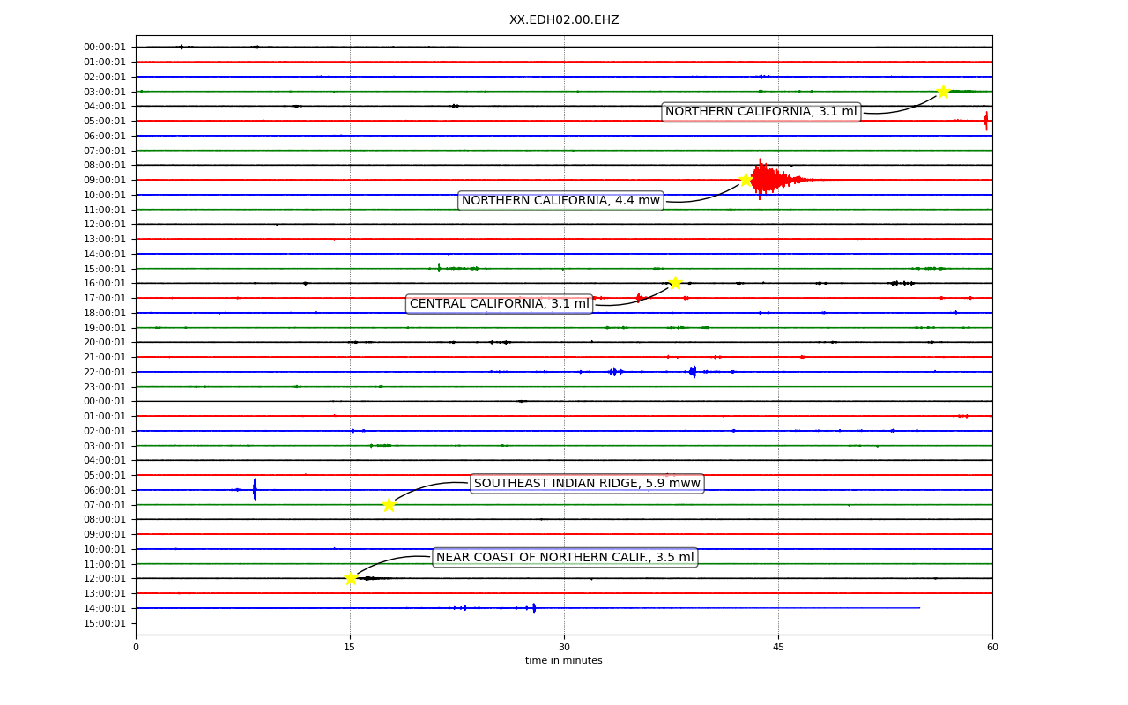The image size is (1128, 705).
Task: Click the blue spike on the 14:00:01 bottom trace
Action: (x=534, y=608)
